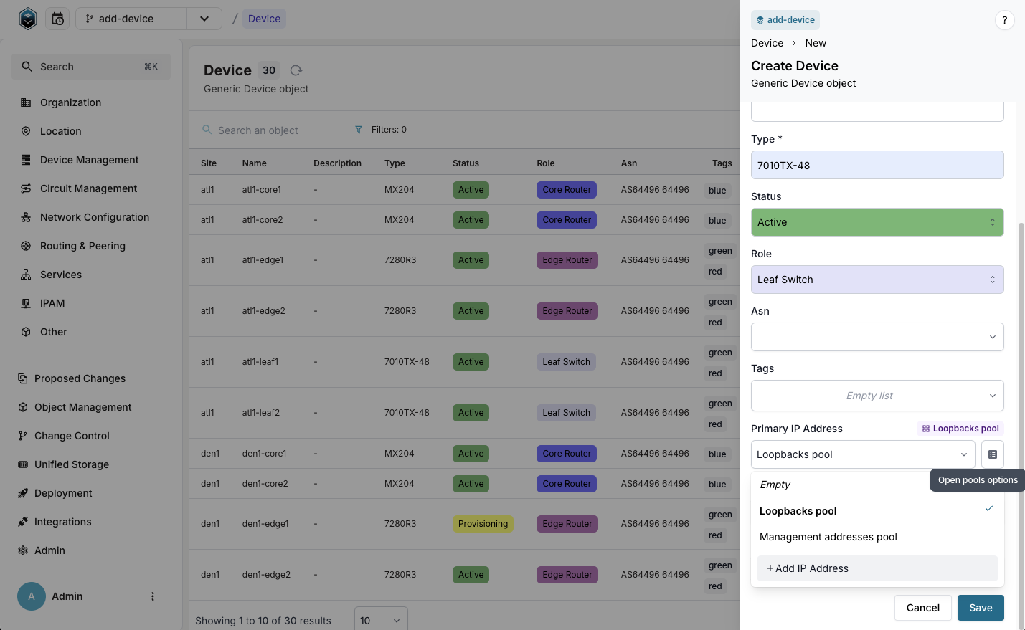Click the Active status color badge for atl1-core1

pyautogui.click(x=471, y=189)
